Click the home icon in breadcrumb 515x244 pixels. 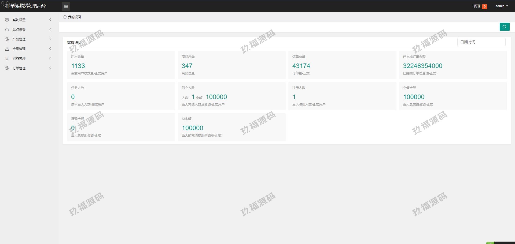pos(65,17)
